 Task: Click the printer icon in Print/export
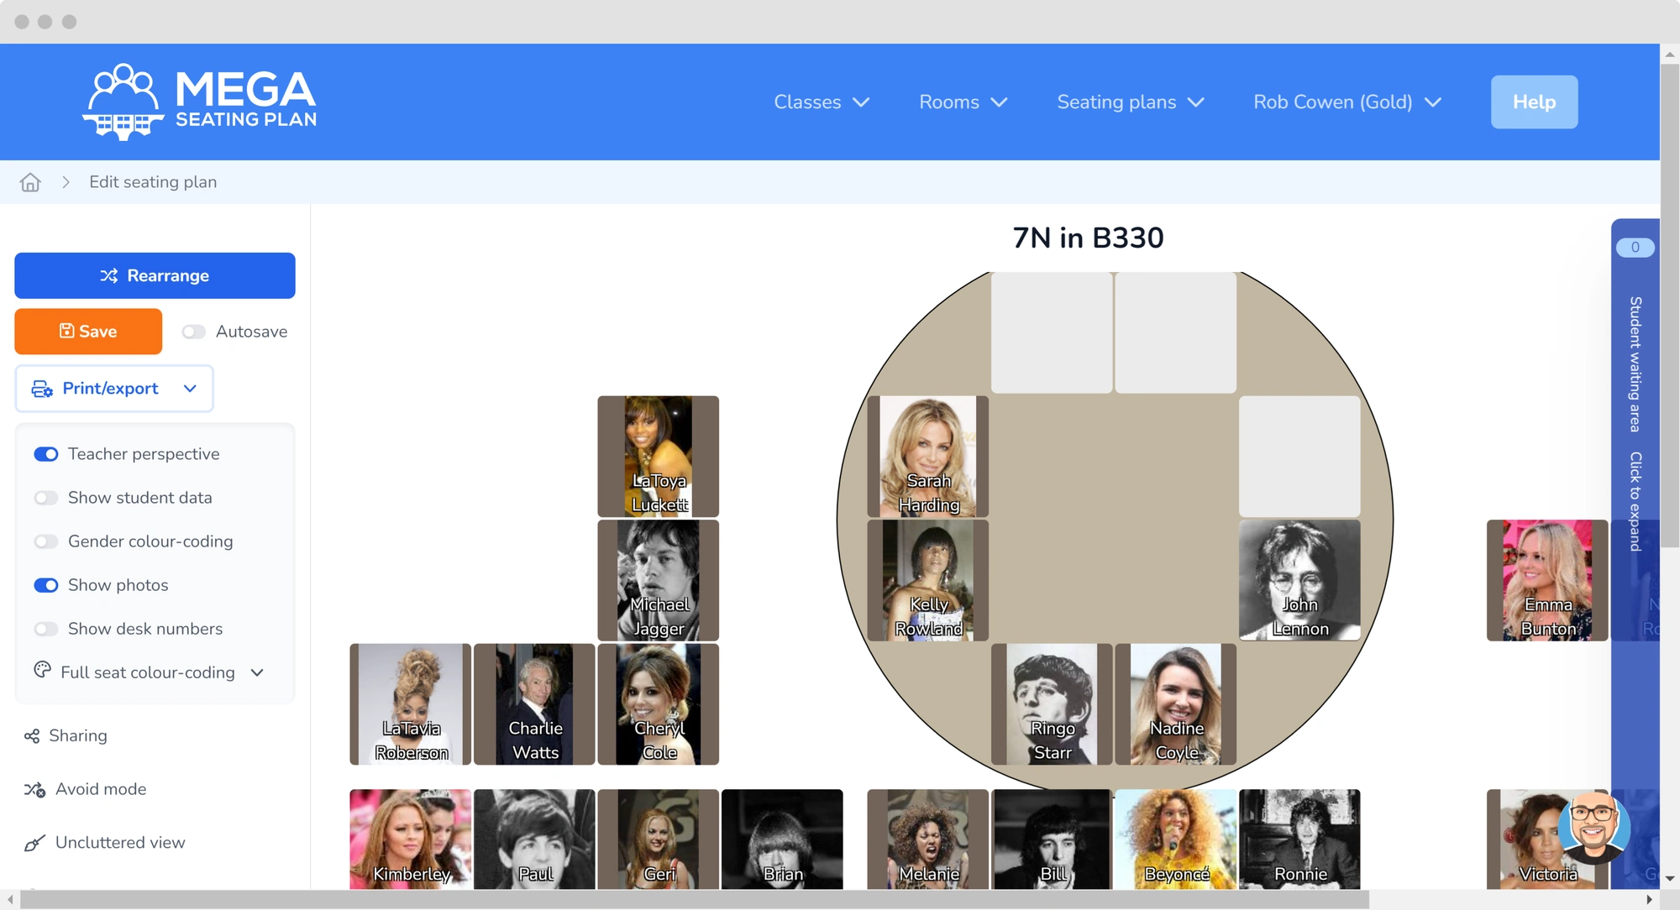coord(42,389)
